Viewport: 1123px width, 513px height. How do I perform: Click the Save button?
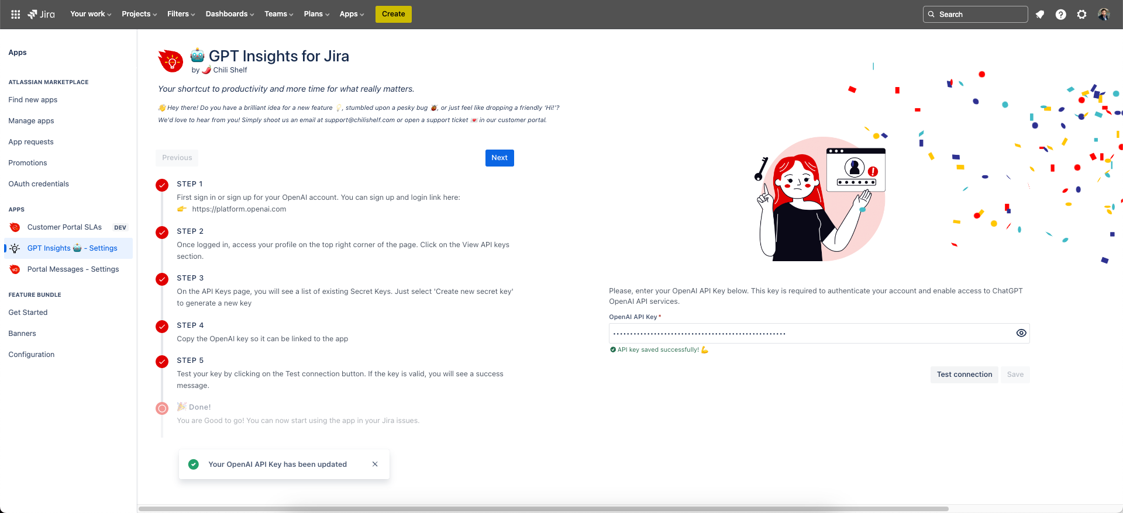1015,375
